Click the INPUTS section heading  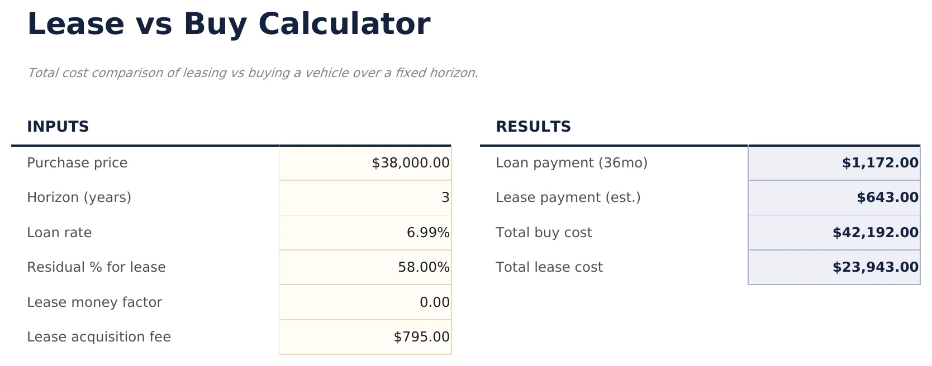58,126
